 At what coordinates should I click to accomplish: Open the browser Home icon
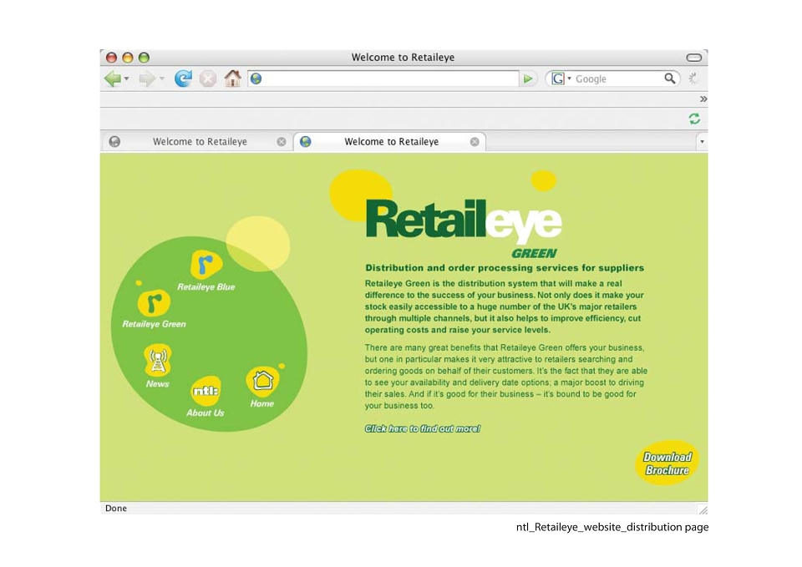pos(233,78)
